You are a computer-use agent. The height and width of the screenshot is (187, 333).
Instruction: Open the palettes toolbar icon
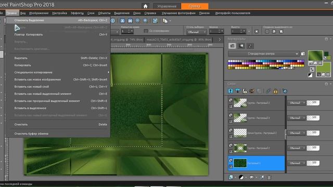tap(165, 21)
